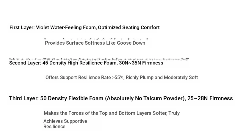Screen dimensions: 235x135
Task: Click the "(Absolutely No Talcum Powder)" note
Action: (x=145, y=98)
